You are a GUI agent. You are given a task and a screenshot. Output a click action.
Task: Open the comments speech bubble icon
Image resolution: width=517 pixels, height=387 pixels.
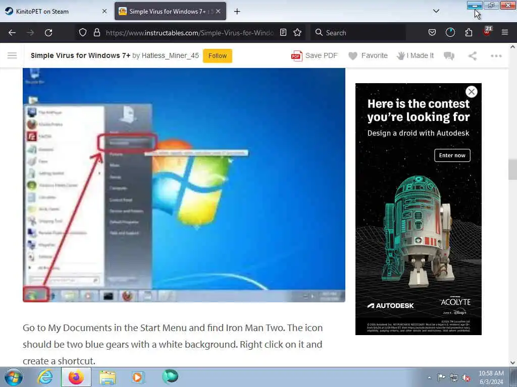pyautogui.click(x=449, y=56)
